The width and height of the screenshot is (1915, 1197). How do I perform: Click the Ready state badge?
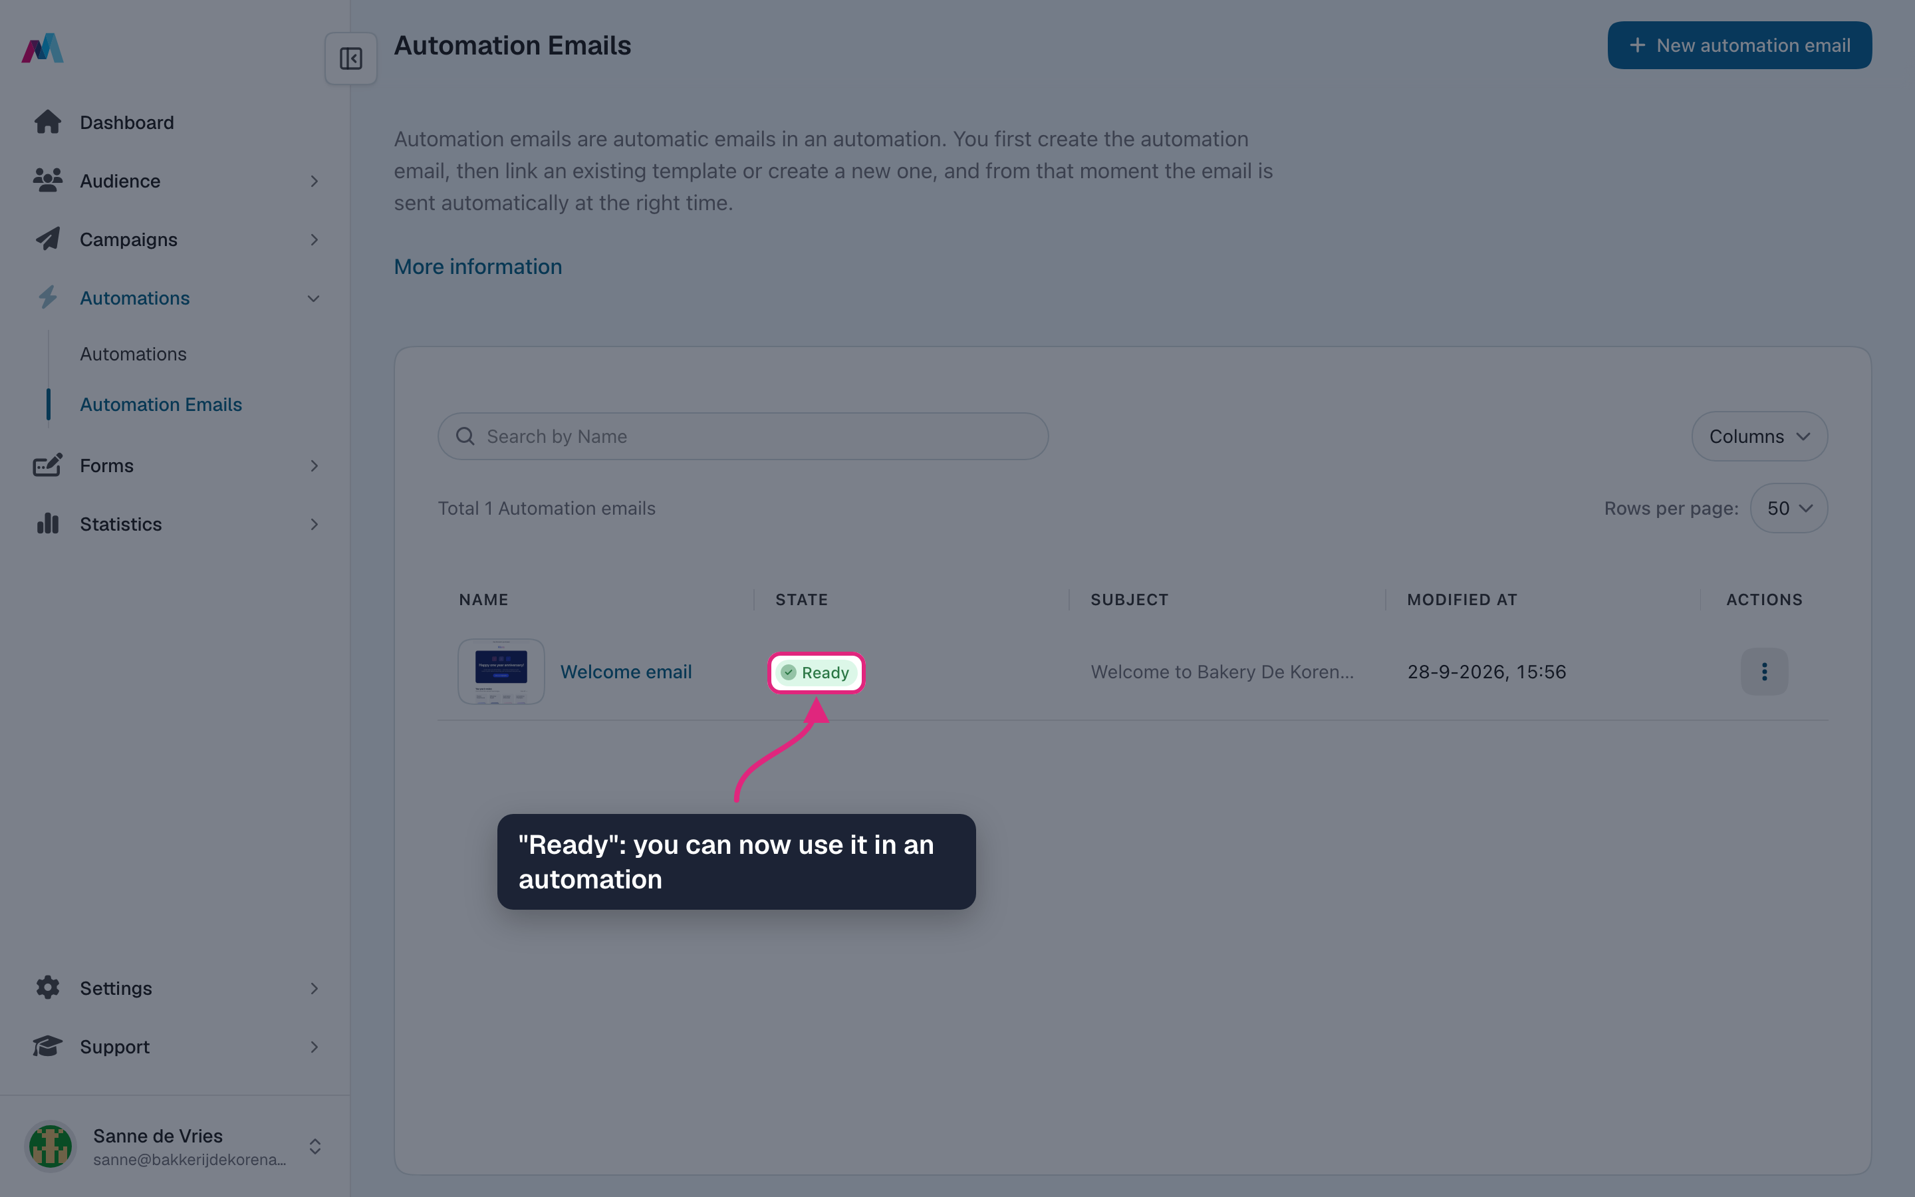[816, 672]
